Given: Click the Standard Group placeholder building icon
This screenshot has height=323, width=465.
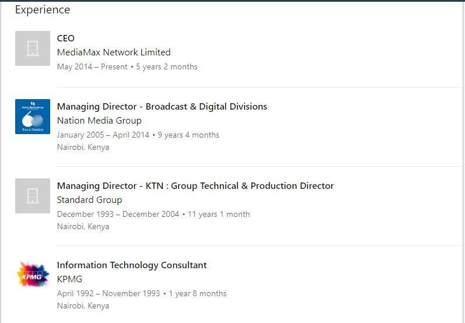Looking at the screenshot, I should 33,196.
